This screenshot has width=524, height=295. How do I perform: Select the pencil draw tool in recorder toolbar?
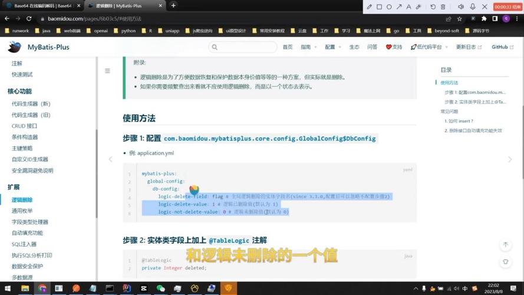click(x=369, y=6)
